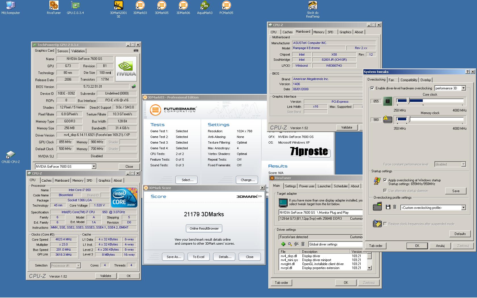Open the Force constant performance level dropdown

tap(450, 164)
